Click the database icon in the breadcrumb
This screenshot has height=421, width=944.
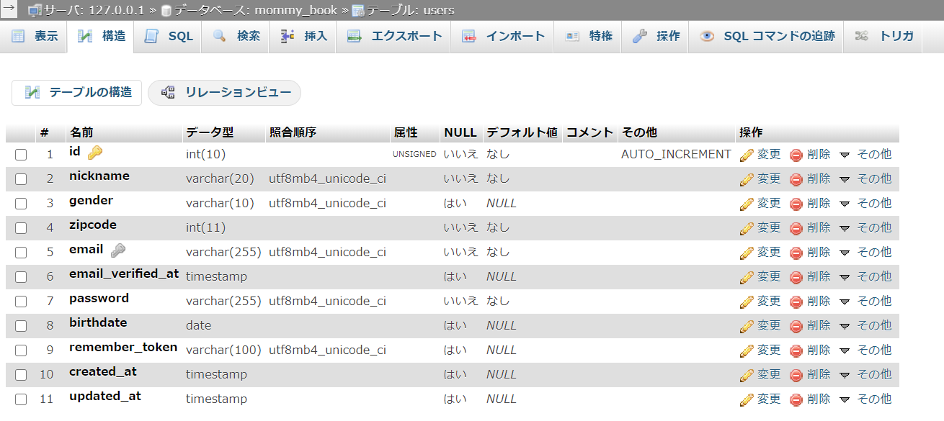[x=166, y=11]
